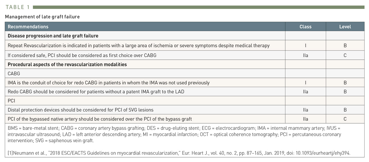Click Class "IIa" cell for Redo CABG row
Screen dimensions: 369x162
(x=305, y=92)
